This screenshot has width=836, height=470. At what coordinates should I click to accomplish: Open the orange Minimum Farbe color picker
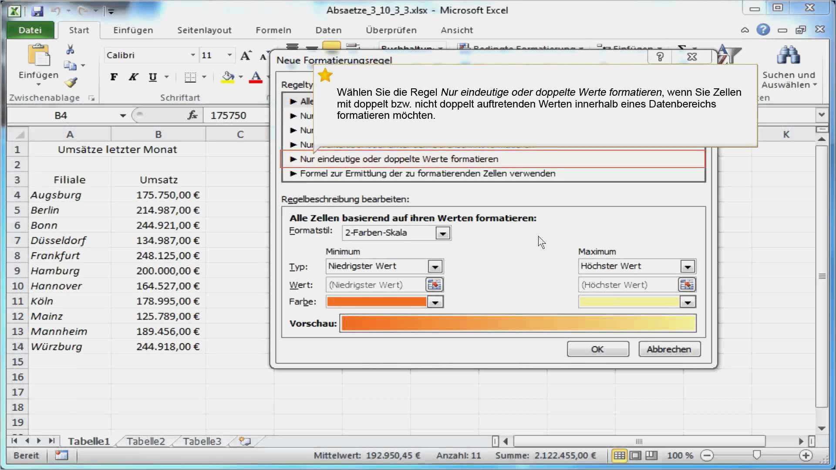[435, 302]
